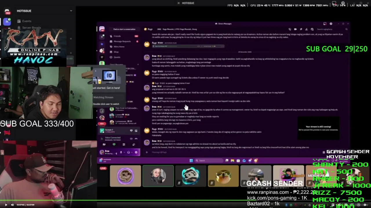
Task: Select blue swirl avatar participant tile
Action: pyautogui.click(x=191, y=176)
